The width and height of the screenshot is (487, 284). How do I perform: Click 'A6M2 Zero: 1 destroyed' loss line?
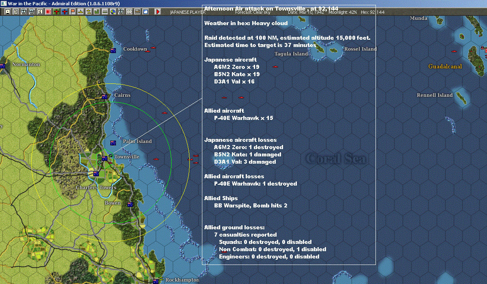(249, 147)
